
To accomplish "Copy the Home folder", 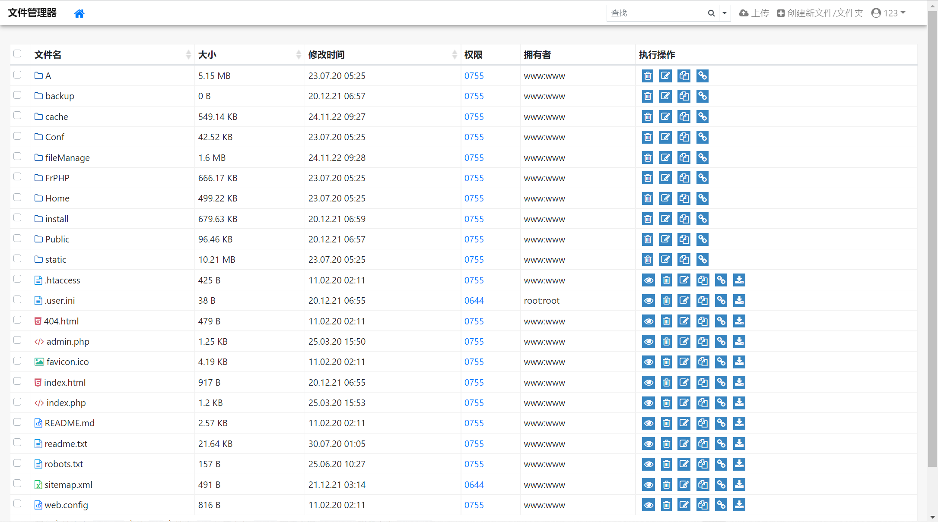I will (684, 198).
